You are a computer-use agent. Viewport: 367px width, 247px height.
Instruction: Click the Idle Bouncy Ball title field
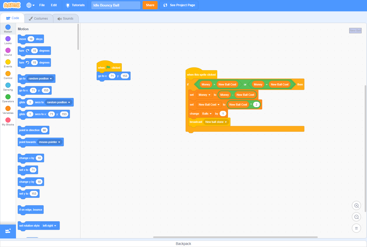tap(116, 5)
